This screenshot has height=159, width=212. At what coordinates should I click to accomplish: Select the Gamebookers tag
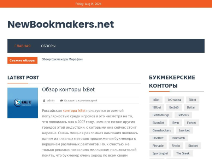pyautogui.click(x=161, y=130)
